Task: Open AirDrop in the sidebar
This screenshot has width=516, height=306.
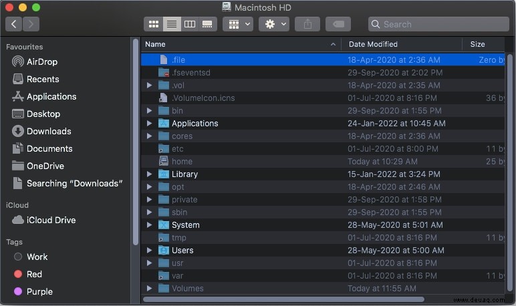Action: [42, 61]
